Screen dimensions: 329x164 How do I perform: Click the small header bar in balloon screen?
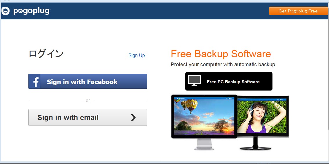tap(204, 98)
